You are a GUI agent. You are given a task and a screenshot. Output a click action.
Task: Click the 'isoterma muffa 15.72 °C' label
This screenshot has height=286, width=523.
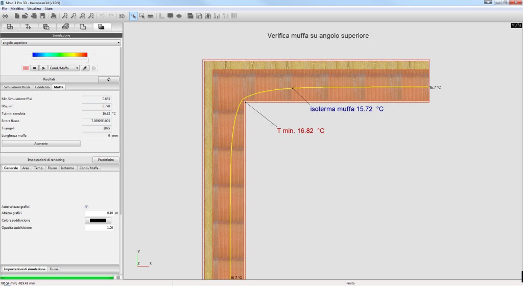pos(347,109)
